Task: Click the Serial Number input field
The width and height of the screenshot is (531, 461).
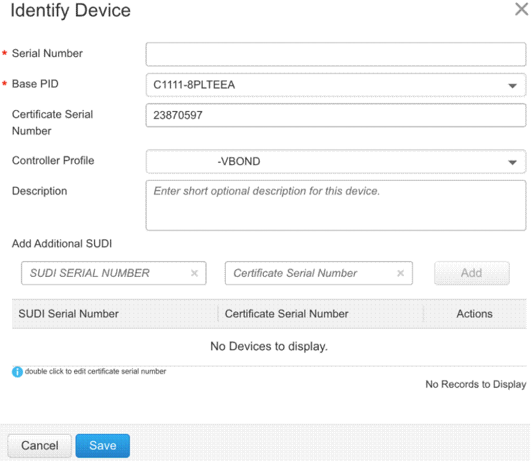Action: [335, 54]
